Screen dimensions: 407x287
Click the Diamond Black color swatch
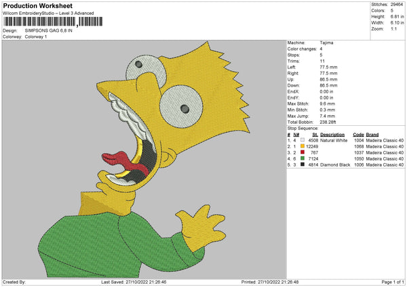coord(303,164)
